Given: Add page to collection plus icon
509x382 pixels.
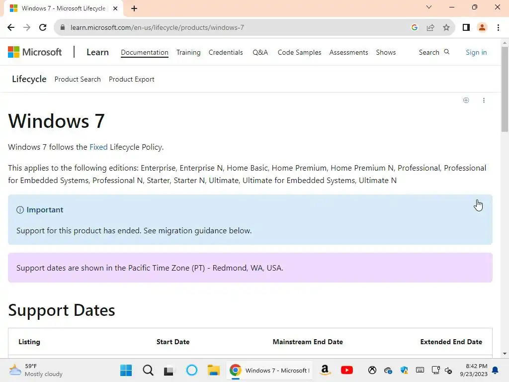Looking at the screenshot, I should coord(466,100).
